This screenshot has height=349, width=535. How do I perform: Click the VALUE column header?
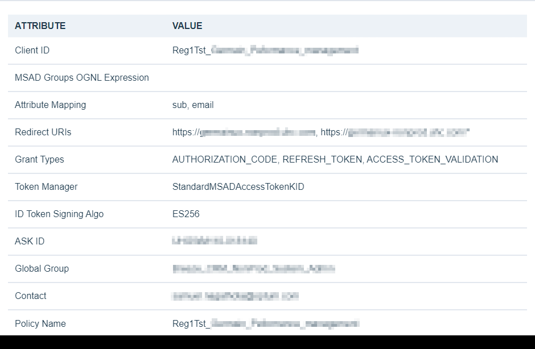click(187, 26)
